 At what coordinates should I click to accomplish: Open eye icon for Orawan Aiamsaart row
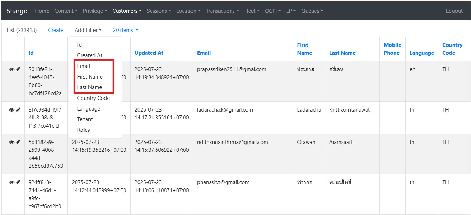click(11, 142)
